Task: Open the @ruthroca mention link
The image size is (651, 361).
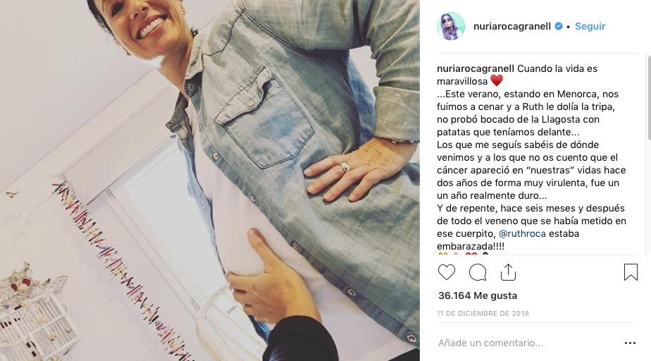Action: pyautogui.click(x=522, y=233)
